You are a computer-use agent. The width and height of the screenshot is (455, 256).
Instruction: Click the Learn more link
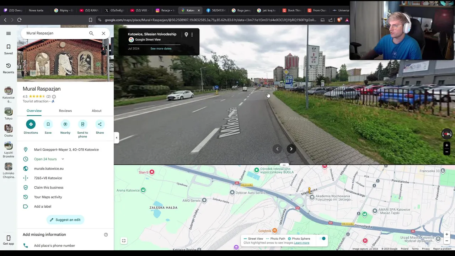pos(301,243)
